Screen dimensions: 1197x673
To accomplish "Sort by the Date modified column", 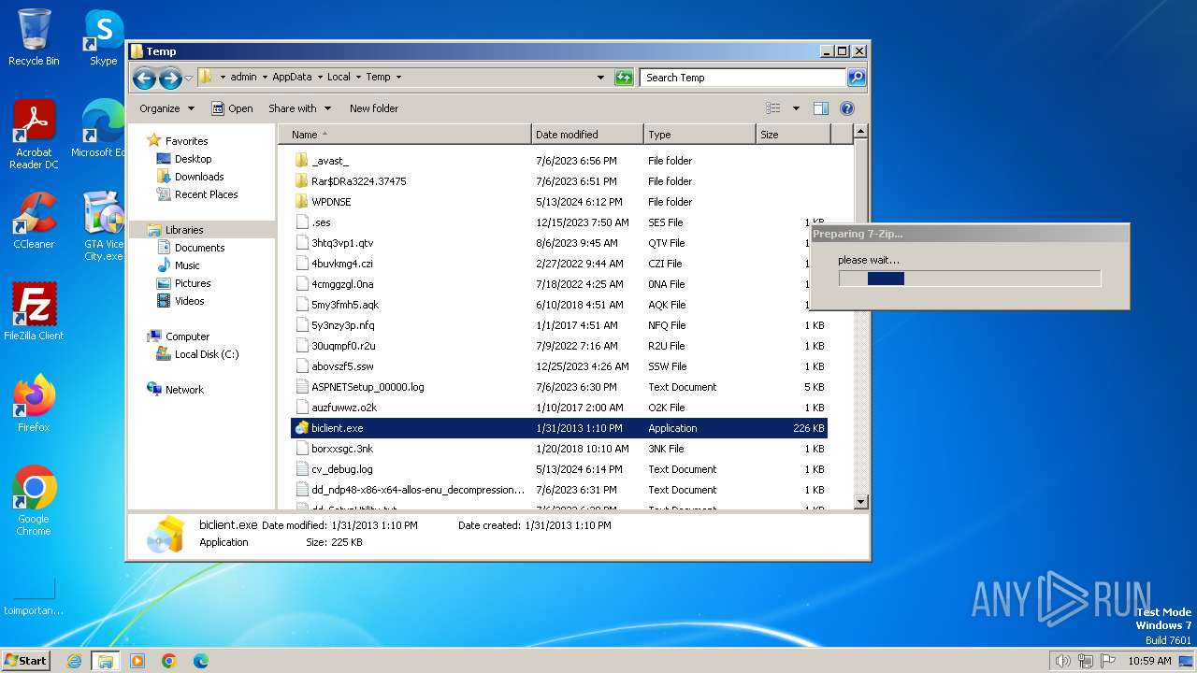I will click(587, 135).
